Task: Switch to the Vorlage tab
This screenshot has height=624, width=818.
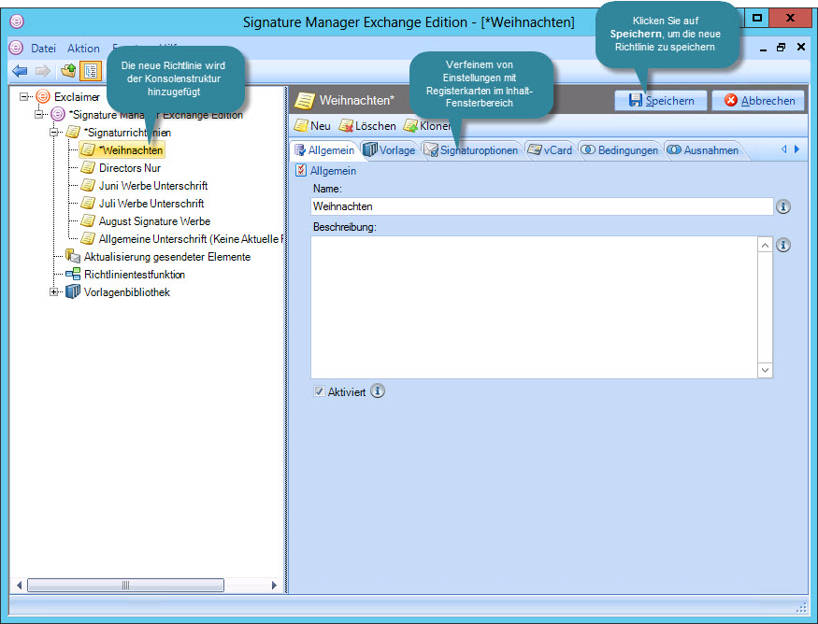Action: pos(389,150)
